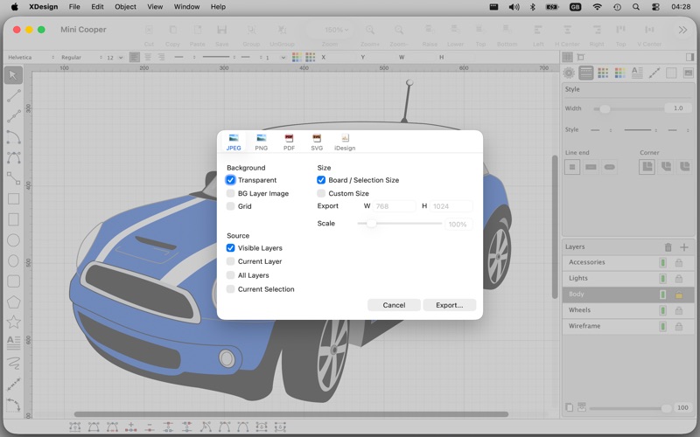
Task: Check the All Layers source option
Action: point(230,275)
